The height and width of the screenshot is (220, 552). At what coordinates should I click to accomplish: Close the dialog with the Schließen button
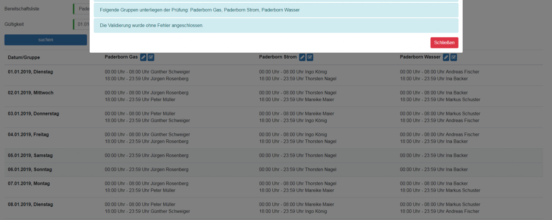tap(444, 43)
